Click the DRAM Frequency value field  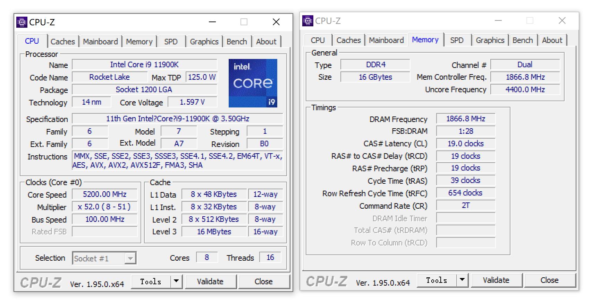pyautogui.click(x=465, y=119)
